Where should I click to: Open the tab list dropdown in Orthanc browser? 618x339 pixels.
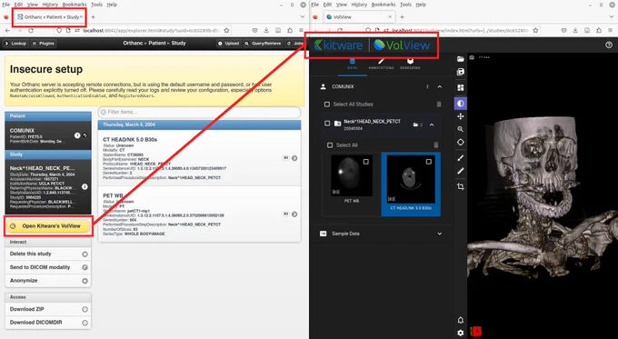[x=303, y=17]
